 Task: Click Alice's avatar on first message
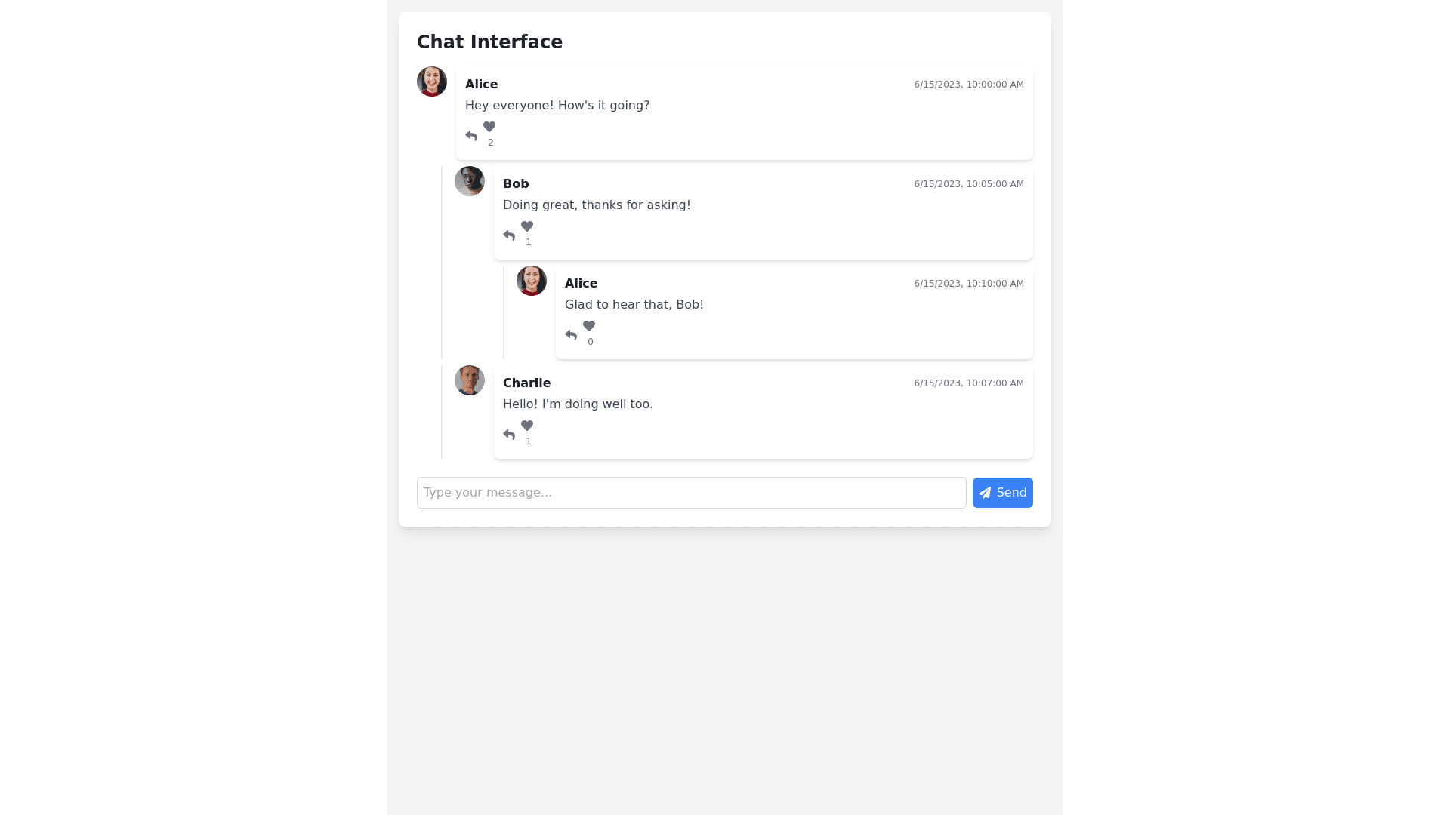click(x=432, y=81)
